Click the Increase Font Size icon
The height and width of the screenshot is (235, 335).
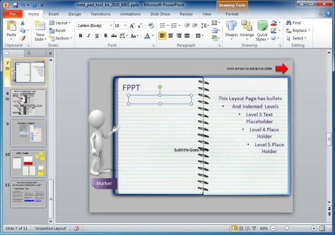pos(132,26)
